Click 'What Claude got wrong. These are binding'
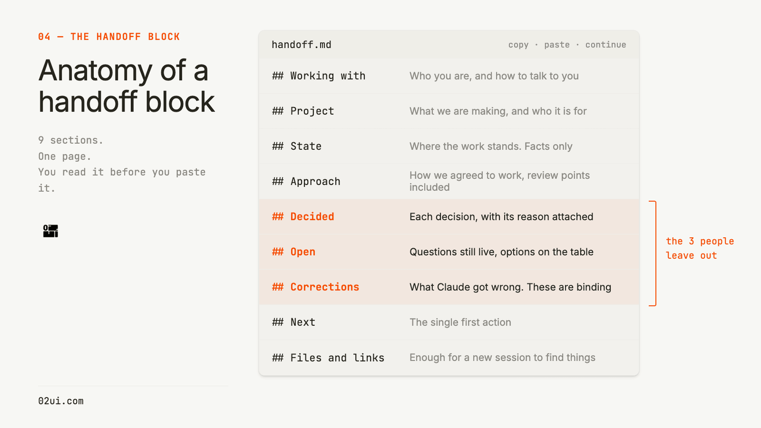 click(510, 287)
